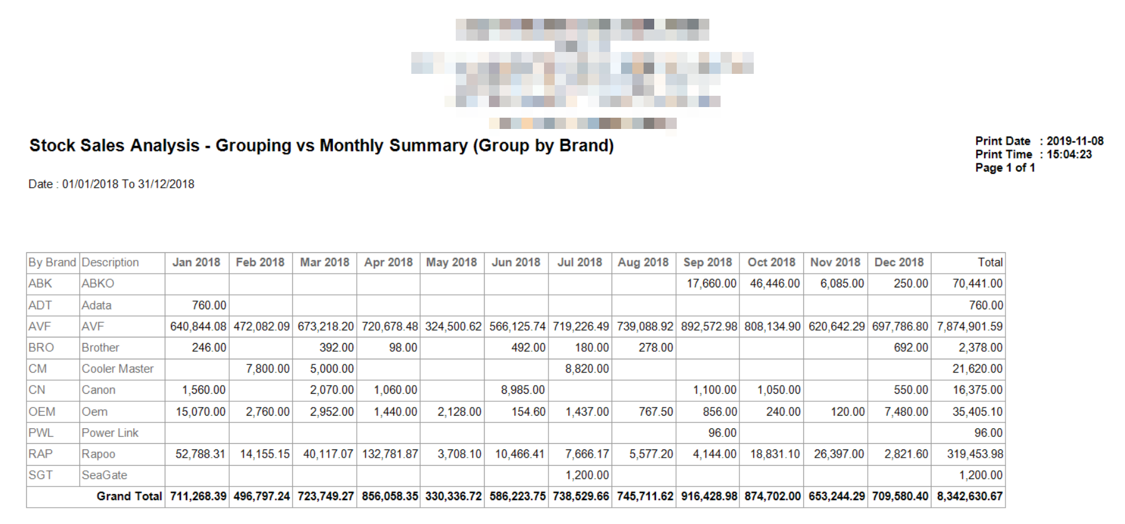Click the Print Time value 15:04:23
Viewport: 1125px width, 524px height.
click(1069, 154)
